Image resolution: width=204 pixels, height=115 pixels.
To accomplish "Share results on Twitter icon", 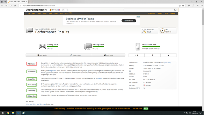I will click(169, 55).
